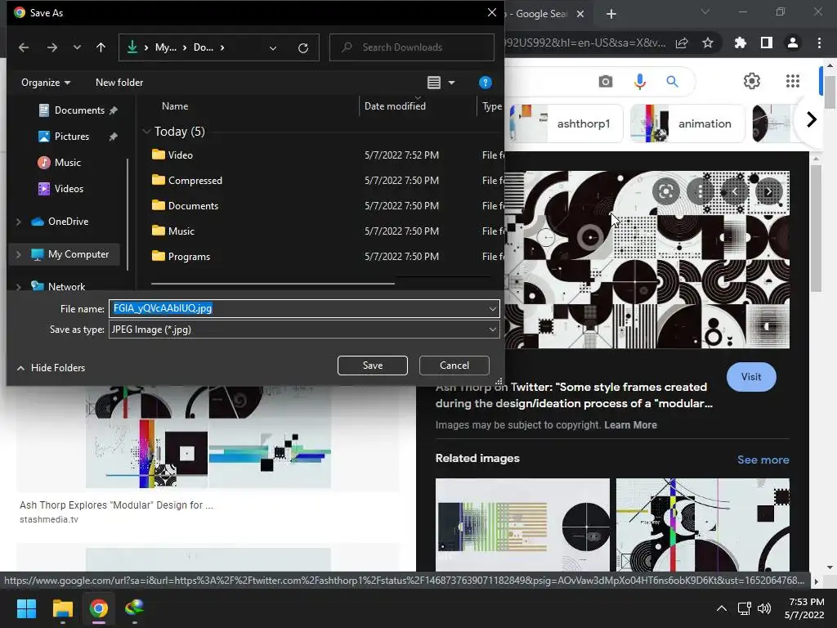Viewport: 837px width, 628px height.
Task: Go to the next preview image
Action: click(x=768, y=191)
